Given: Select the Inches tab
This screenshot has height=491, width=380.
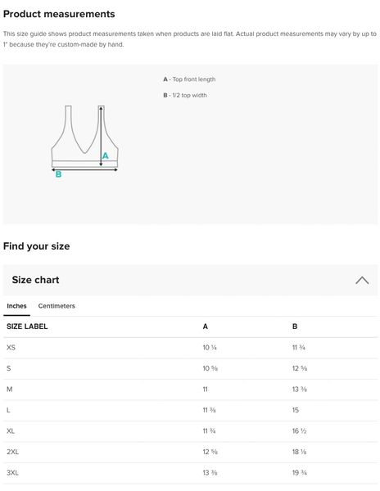Looking at the screenshot, I should 16,306.
